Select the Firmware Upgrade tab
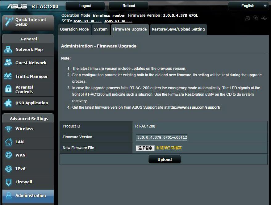Image resolution: width=271 pixels, height=205 pixels. pos(130,29)
